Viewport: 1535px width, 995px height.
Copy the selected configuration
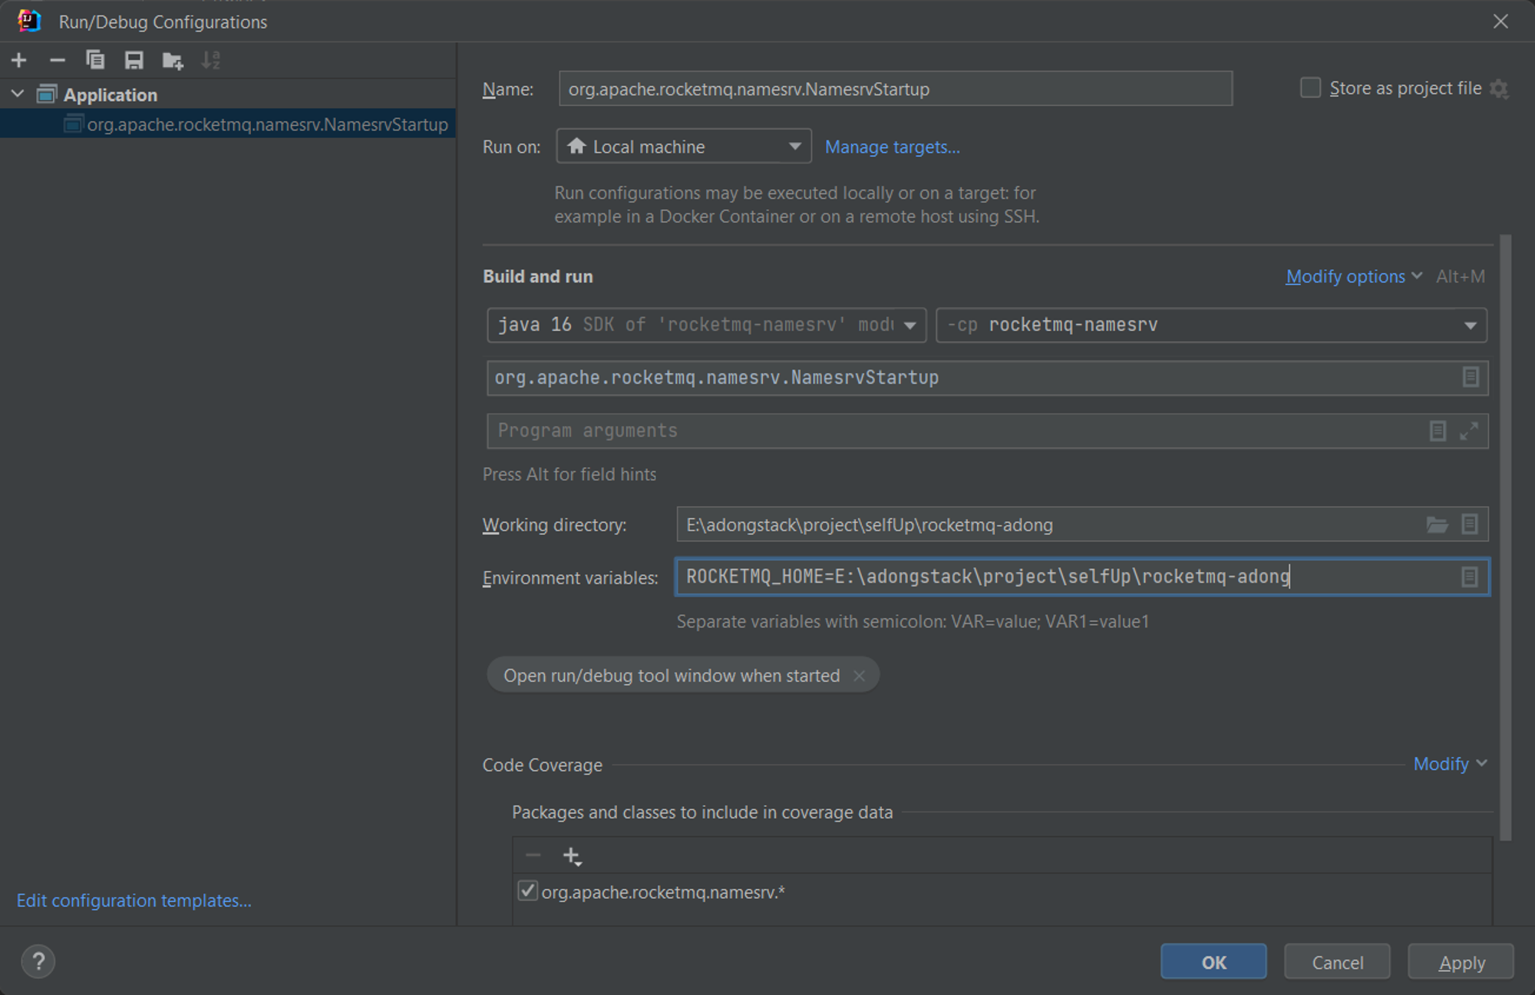coord(95,60)
